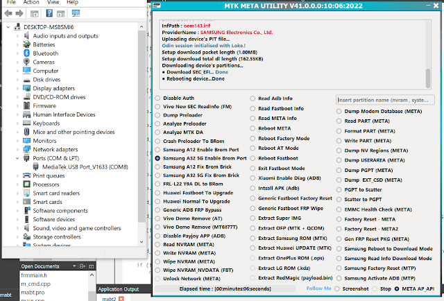
Task: Click the Help question-mark toolbar icon
Action: coord(49,13)
